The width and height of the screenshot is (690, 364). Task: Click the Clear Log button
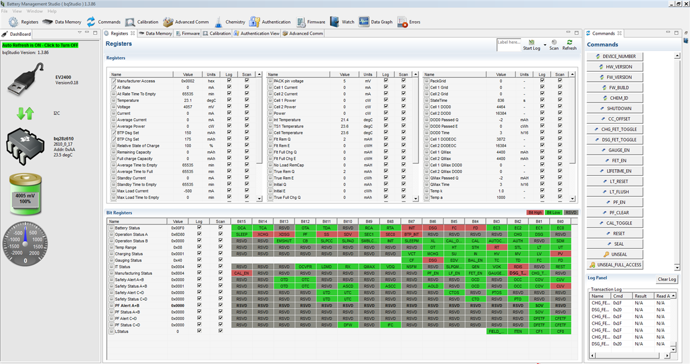tap(667, 279)
